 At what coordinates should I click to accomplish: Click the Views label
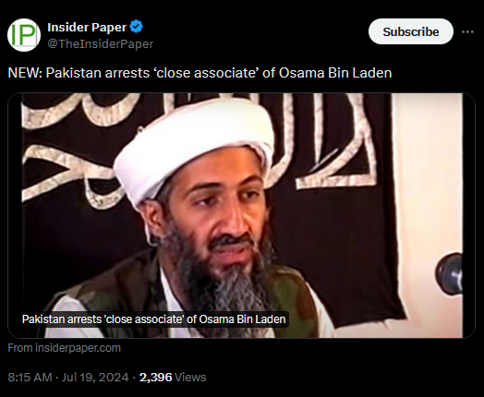[190, 378]
